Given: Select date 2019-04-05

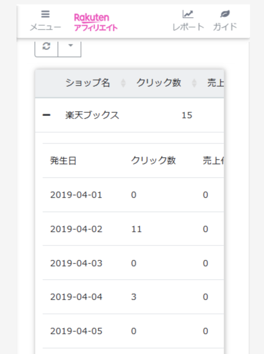Looking at the screenshot, I should (76, 331).
